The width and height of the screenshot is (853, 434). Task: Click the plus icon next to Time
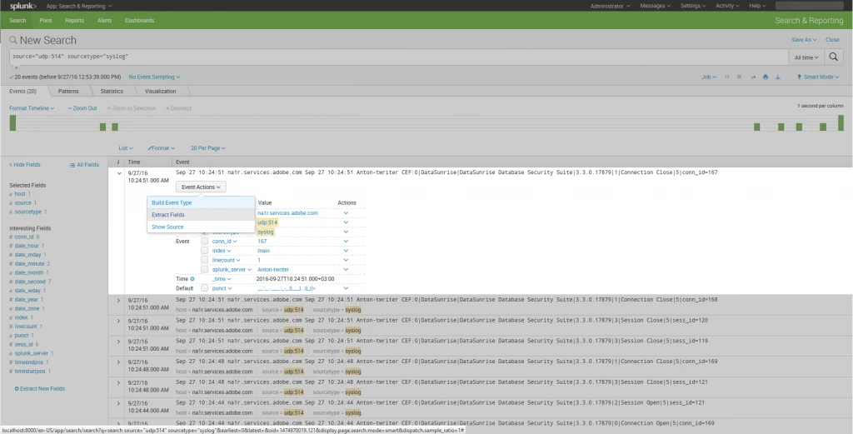[192, 278]
